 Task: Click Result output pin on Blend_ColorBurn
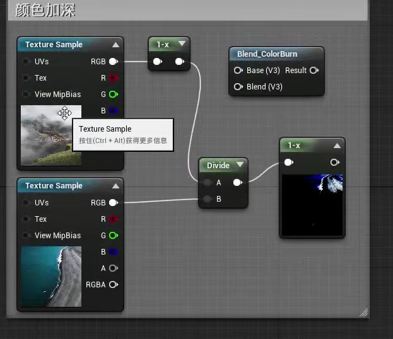coord(314,71)
